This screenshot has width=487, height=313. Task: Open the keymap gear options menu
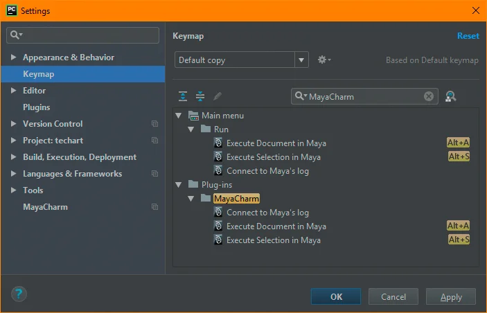click(x=324, y=60)
